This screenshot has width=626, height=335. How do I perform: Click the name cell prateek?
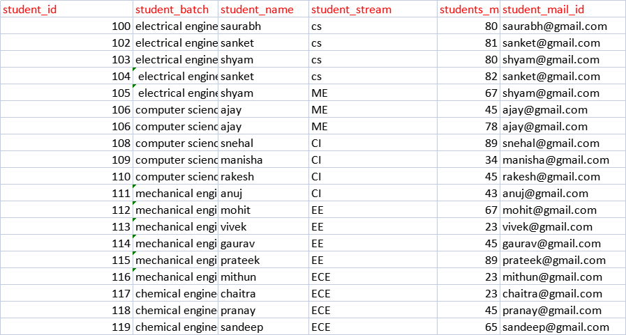click(x=263, y=260)
